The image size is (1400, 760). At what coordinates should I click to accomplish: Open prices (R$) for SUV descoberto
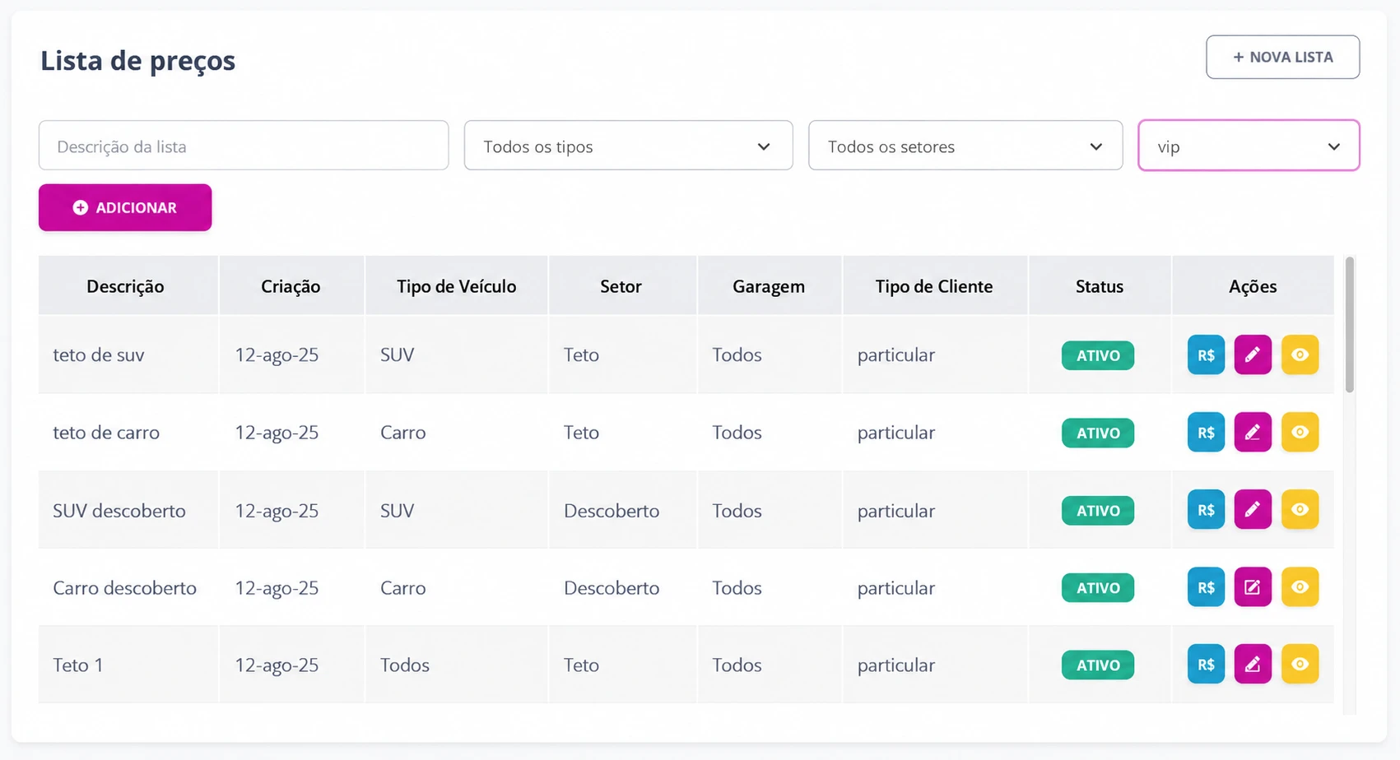(1206, 510)
